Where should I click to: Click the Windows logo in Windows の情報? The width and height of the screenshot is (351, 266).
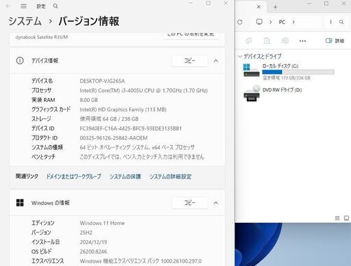[x=20, y=202]
